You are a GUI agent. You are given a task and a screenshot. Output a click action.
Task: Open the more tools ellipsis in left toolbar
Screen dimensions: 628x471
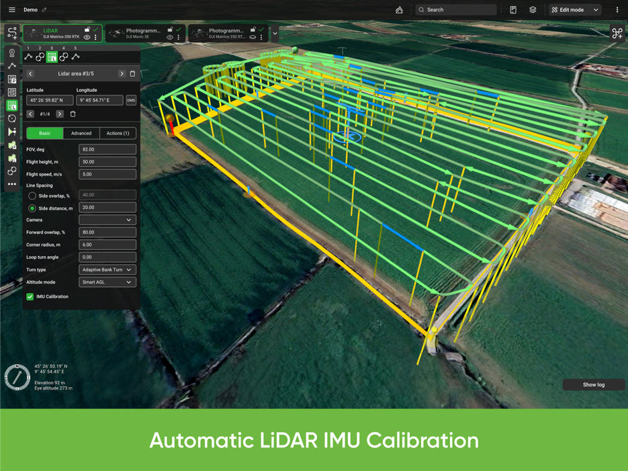[12, 184]
